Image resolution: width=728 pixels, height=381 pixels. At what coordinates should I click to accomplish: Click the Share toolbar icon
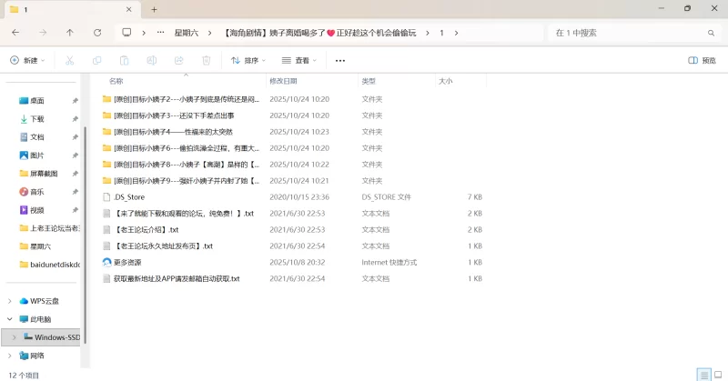tap(178, 61)
